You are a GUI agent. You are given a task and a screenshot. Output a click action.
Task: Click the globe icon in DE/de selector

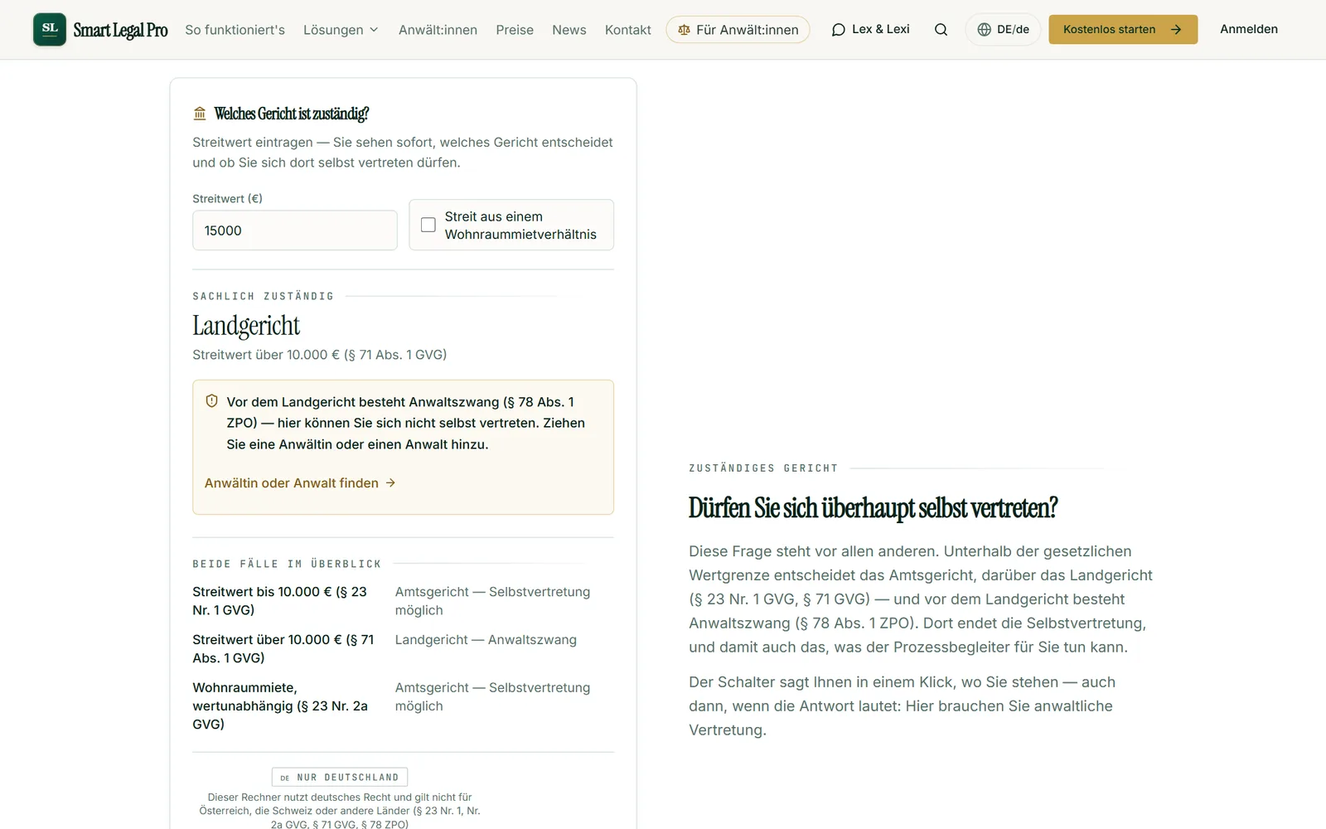point(984,30)
